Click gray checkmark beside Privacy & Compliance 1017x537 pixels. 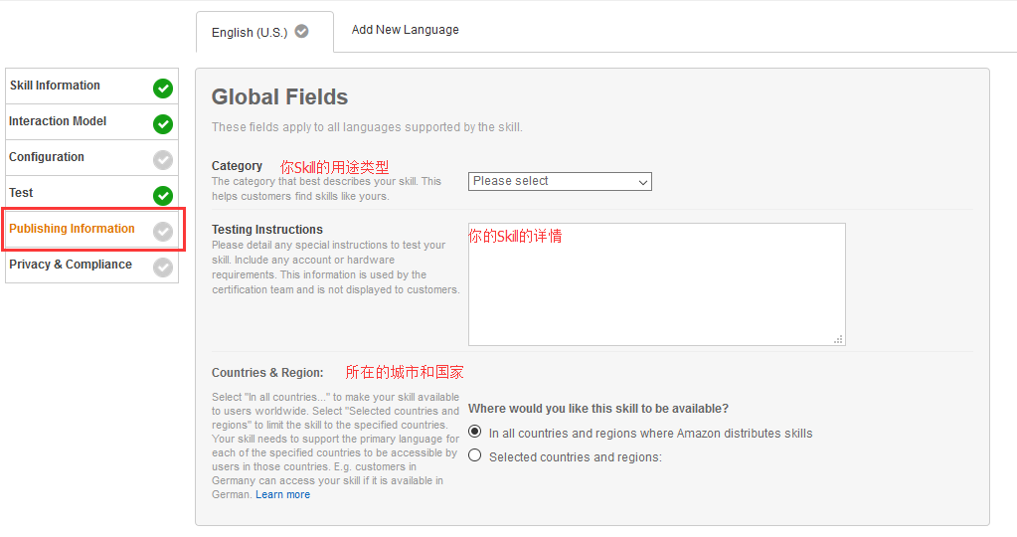tap(163, 268)
